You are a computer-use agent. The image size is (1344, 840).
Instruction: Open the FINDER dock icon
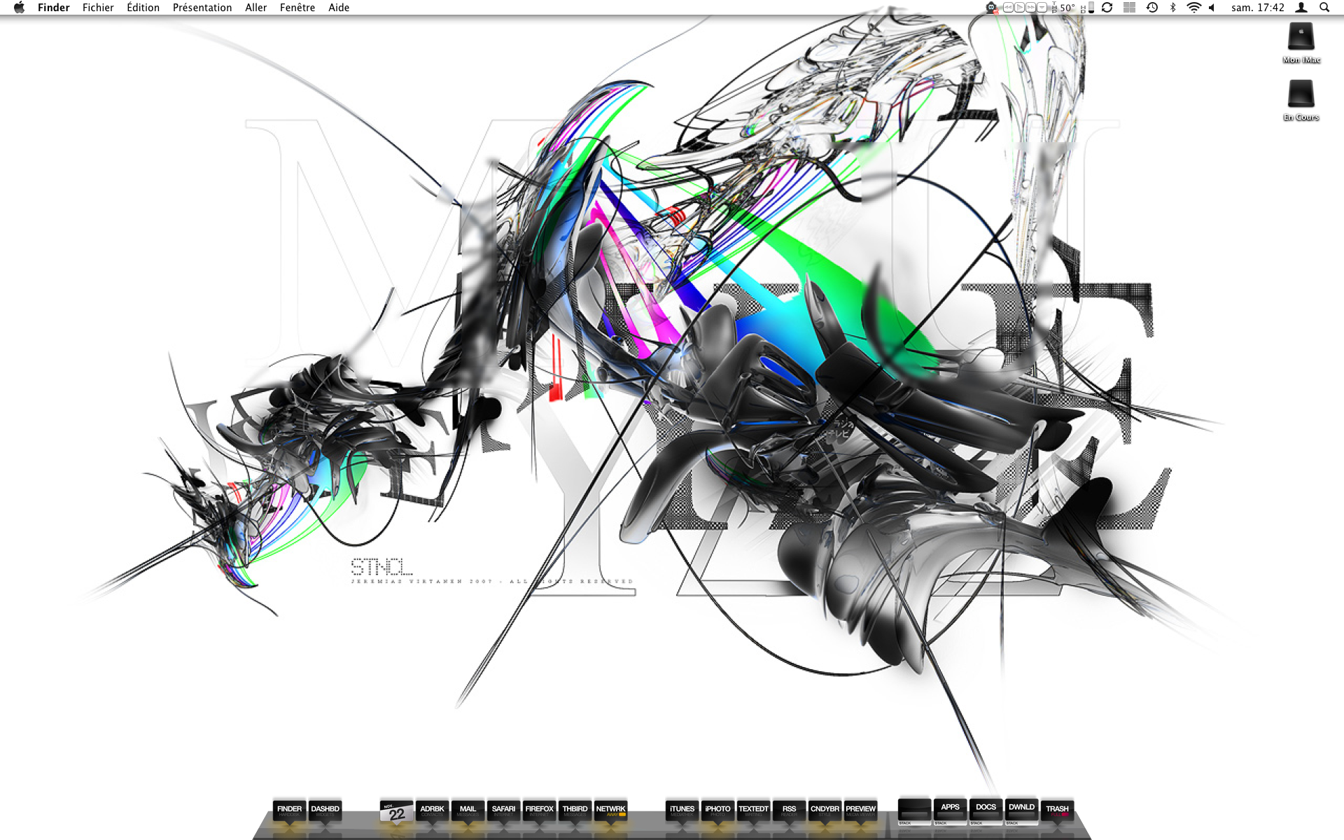[x=289, y=811]
